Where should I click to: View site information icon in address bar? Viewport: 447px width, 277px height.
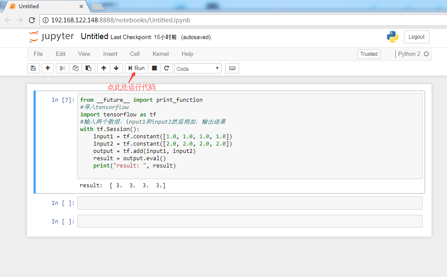click(46, 20)
